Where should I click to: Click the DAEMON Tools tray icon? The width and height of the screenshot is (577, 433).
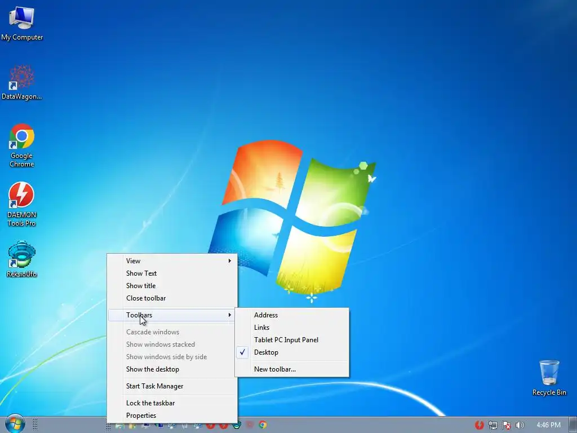point(479,425)
